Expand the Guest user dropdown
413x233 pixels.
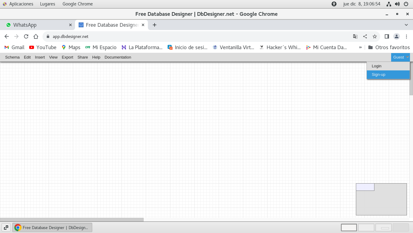click(x=401, y=57)
